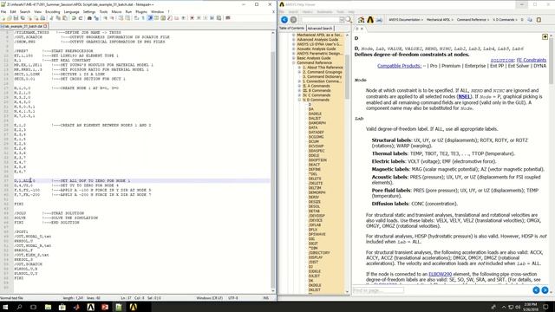This screenshot has width=555, height=312.
Task: Expand the Basic Analysis Guide tree node
Action: [x=293, y=58]
